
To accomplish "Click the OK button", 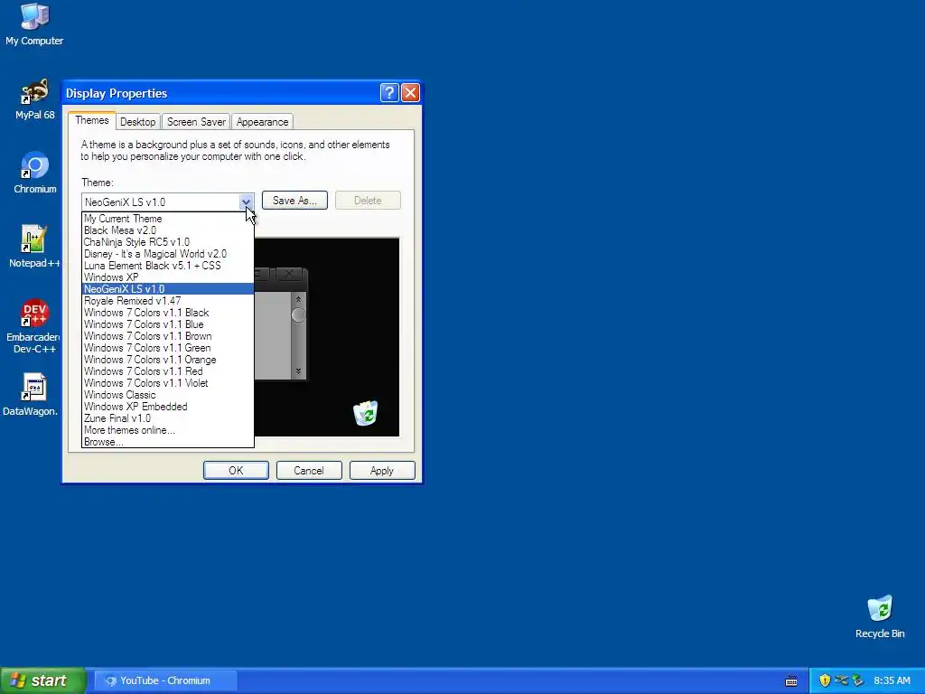I will pos(236,470).
